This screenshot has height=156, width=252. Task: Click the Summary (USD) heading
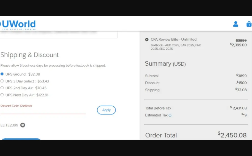165,64
